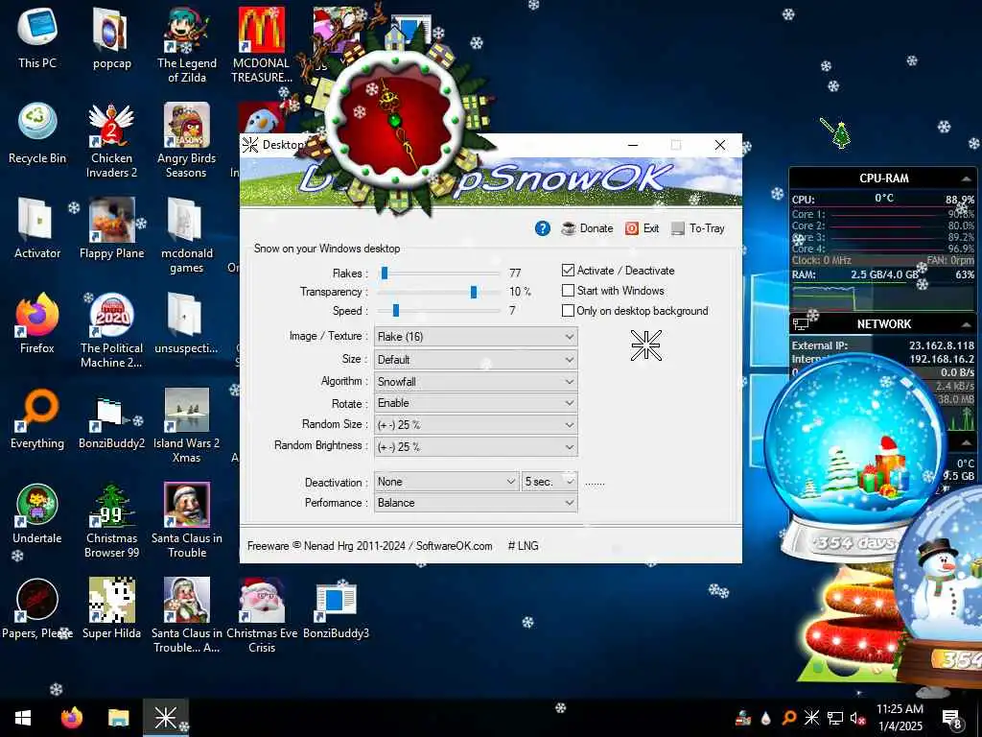Click the # LNG language menu
This screenshot has height=737, width=982.
[x=523, y=546]
